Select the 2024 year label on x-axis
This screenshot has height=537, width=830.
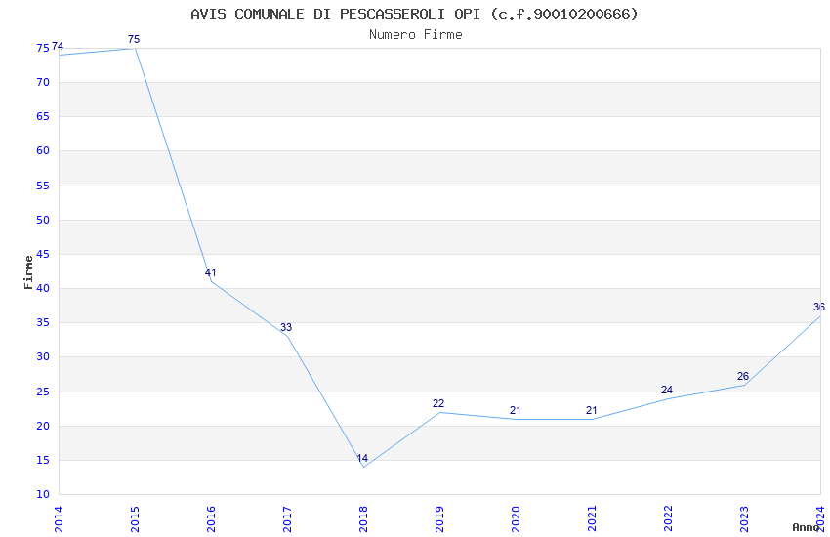coord(820,519)
